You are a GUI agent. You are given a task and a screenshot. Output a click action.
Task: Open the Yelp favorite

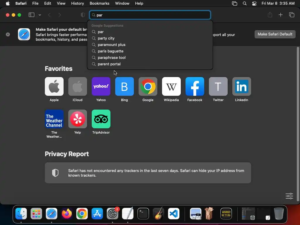[77, 119]
